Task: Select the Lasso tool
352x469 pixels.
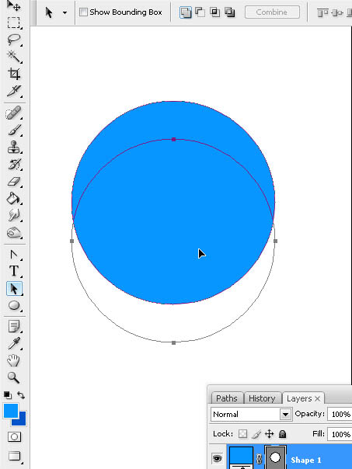Action: coord(14,39)
